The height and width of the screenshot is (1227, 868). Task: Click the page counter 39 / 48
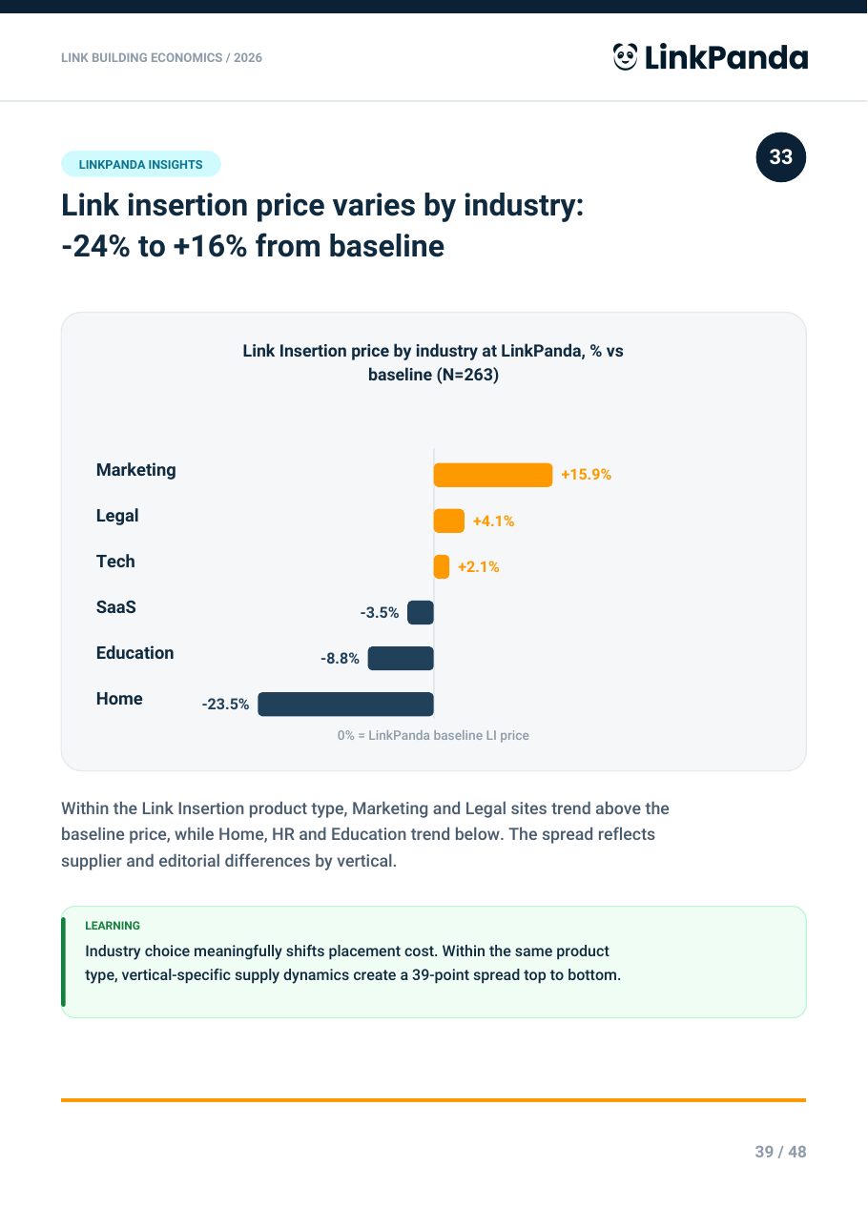click(780, 1152)
